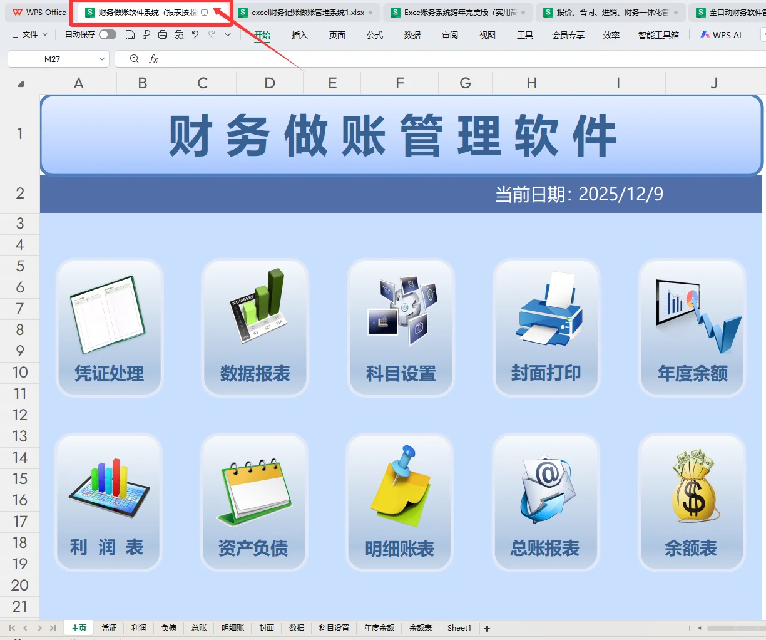Click the Print icon in the quick toolbar
Image resolution: width=766 pixels, height=640 pixels.
click(x=162, y=36)
